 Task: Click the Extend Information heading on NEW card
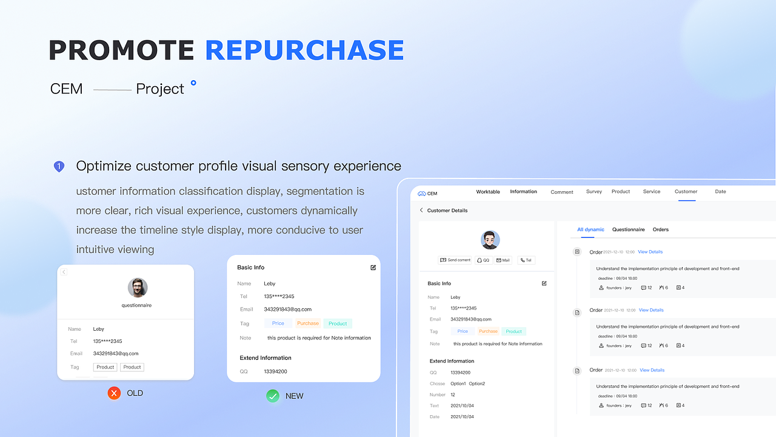pyautogui.click(x=266, y=358)
